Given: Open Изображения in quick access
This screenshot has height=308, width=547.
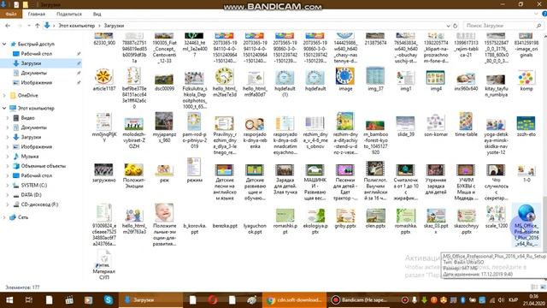Looking at the screenshot, I should (x=36, y=83).
